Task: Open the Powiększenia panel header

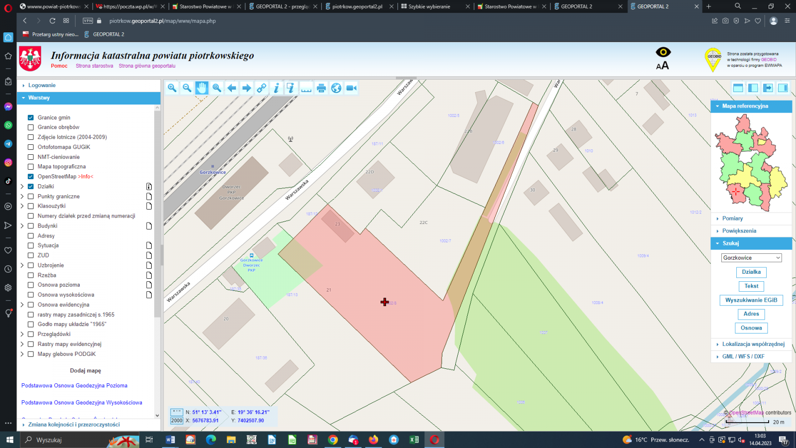Action: [739, 231]
